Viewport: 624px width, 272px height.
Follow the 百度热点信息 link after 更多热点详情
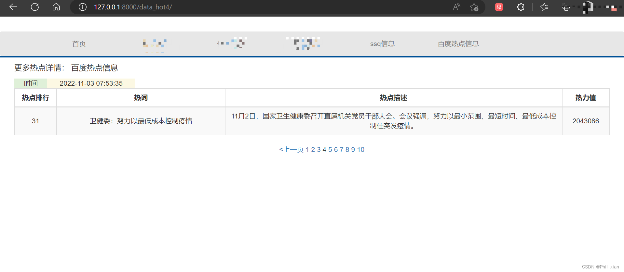[x=94, y=68]
